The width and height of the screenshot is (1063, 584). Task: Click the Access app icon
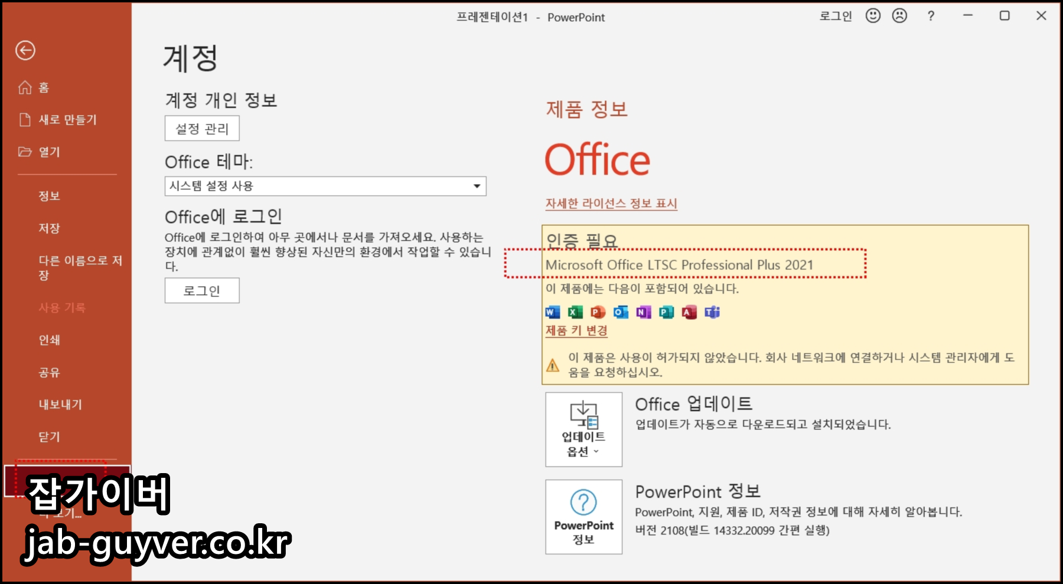689,312
